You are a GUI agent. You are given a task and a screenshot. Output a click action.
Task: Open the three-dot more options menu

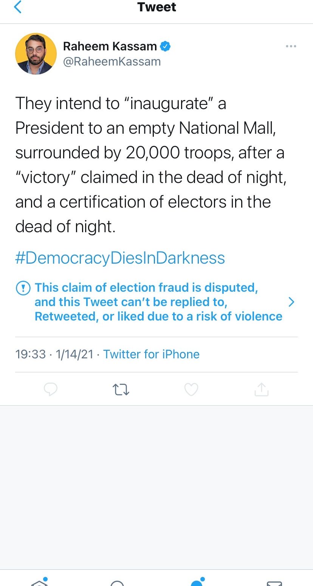(x=291, y=47)
